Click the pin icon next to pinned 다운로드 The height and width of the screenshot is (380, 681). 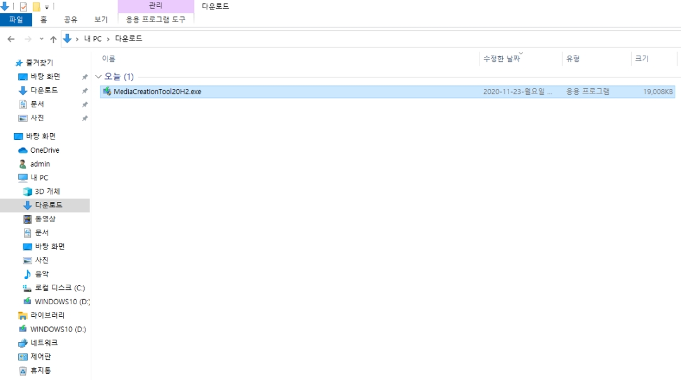tap(85, 91)
